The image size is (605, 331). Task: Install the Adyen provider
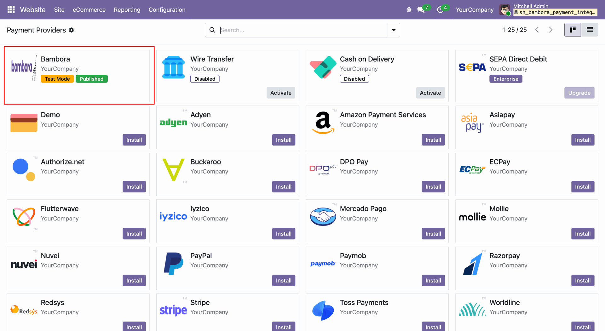click(284, 140)
